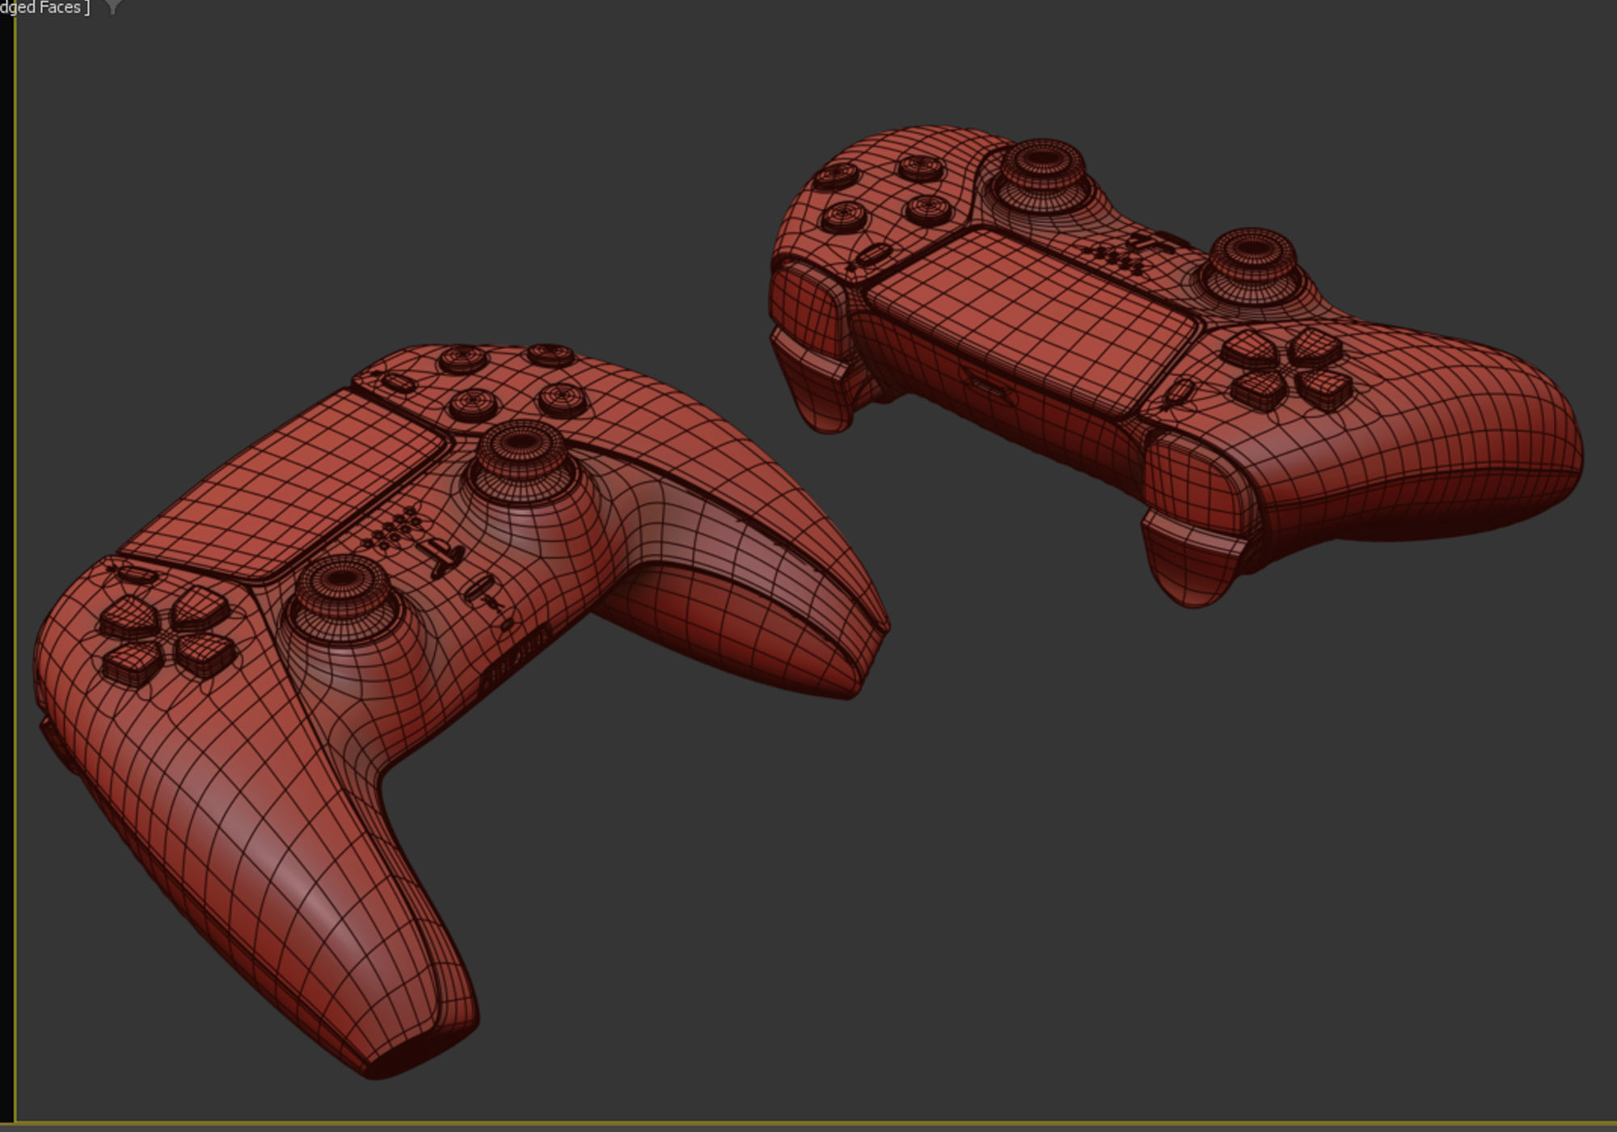
Task: Click the viewport filter funnel icon
Action: tap(113, 7)
